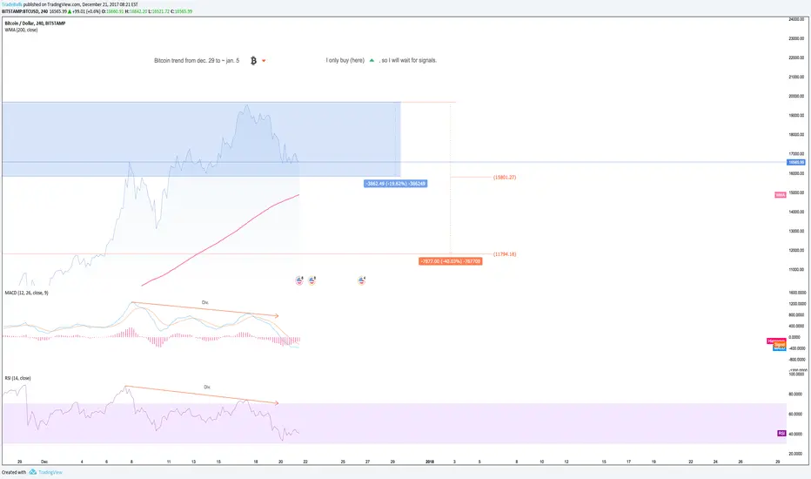The image size is (811, 479).
Task: Click the 'Bitcoin trend from dec. 29 to ~ jan. 5' note
Action: pos(197,61)
